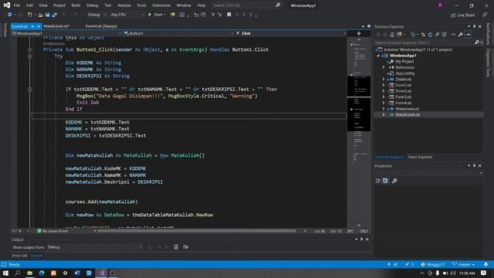Switch to the Team Explorer tab
Image resolution: width=494 pixels, height=278 pixels.
click(420, 157)
